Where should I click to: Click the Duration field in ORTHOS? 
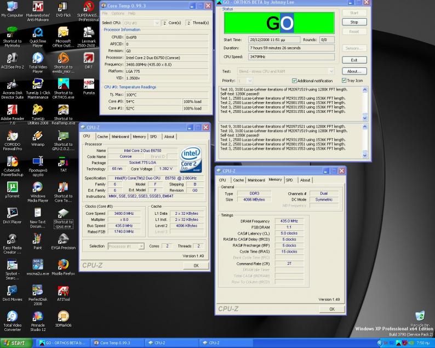(x=291, y=48)
